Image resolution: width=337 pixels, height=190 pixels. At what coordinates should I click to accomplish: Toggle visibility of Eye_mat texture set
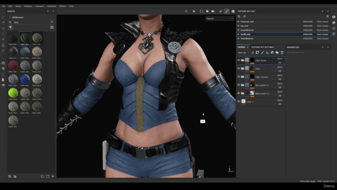coord(238,26)
